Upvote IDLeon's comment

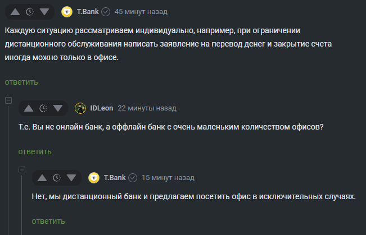tap(28, 108)
